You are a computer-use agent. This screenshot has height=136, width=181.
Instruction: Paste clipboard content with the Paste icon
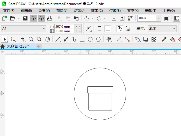pyautogui.click(x=76, y=18)
